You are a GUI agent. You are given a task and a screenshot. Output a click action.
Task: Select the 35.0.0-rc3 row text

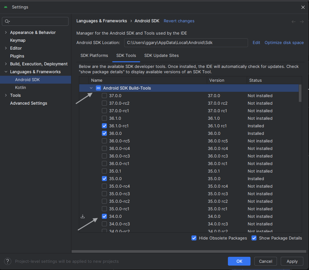coord(119,194)
